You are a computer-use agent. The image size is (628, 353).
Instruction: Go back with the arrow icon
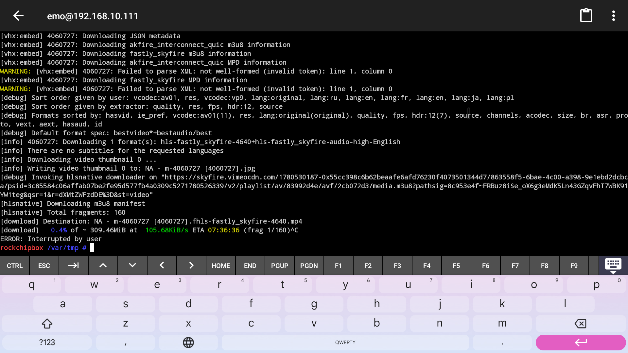(18, 16)
